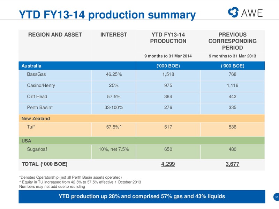Click the 'New Zealand' region header
Image resolution: width=279 pixels, height=209 pixels.
(142, 118)
